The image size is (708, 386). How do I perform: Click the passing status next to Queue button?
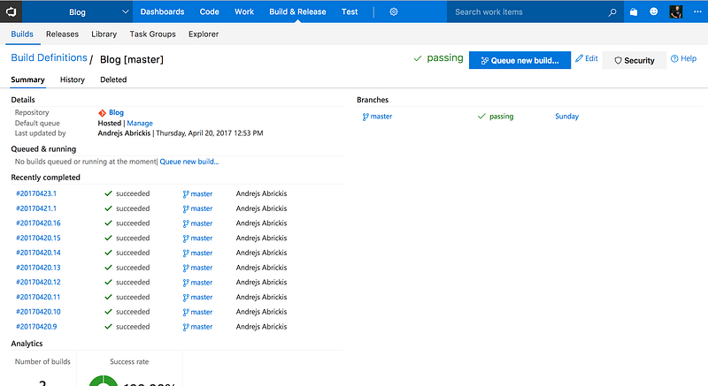(x=445, y=58)
